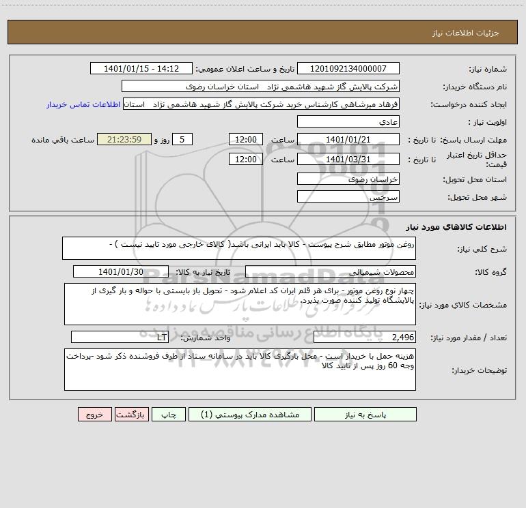Click the 'نام دستگاه خریدار:' label
The height and width of the screenshot is (508, 526).
pos(475,87)
